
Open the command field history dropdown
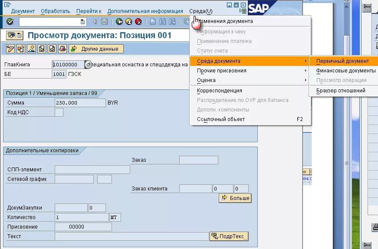(x=82, y=22)
